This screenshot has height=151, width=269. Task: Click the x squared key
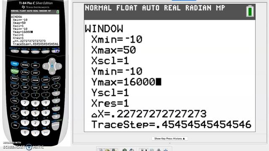coord(15,93)
